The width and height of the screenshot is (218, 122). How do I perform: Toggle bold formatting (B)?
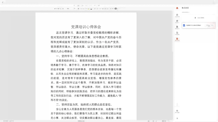point(78,8)
